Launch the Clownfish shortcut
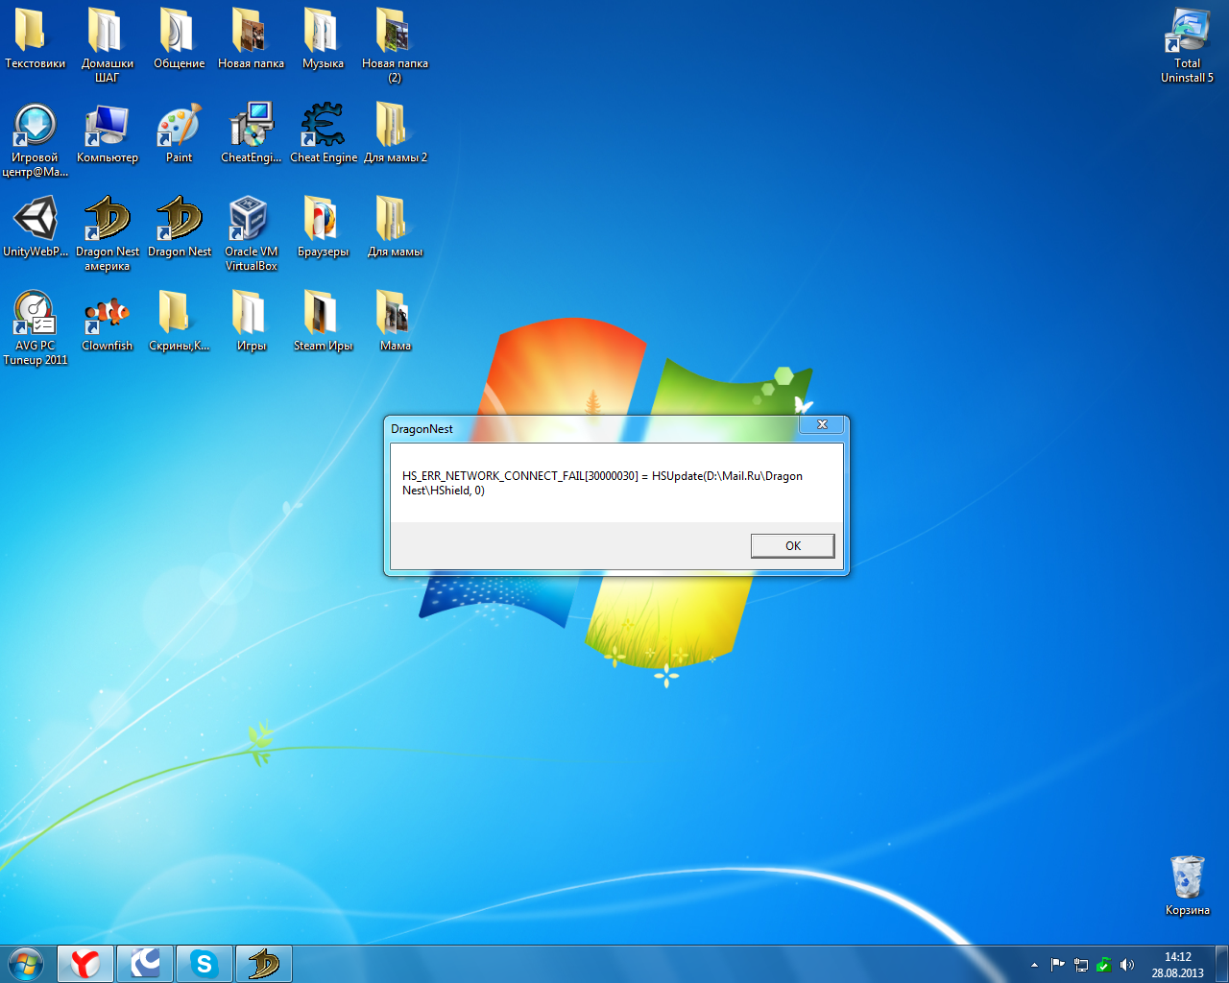1229x983 pixels. tap(107, 321)
